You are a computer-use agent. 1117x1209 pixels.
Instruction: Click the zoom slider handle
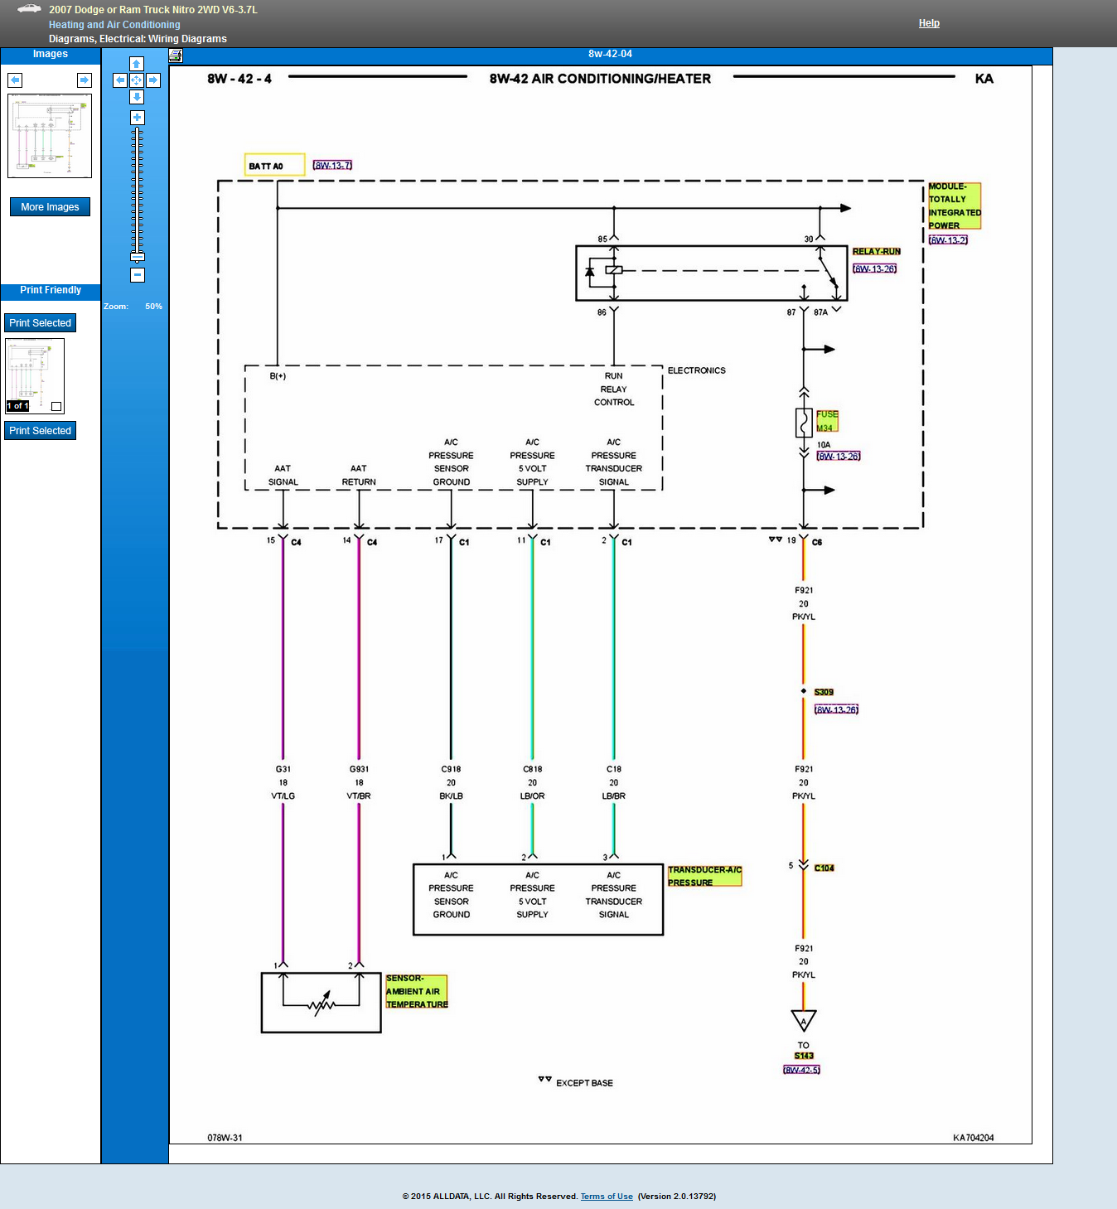click(x=138, y=257)
